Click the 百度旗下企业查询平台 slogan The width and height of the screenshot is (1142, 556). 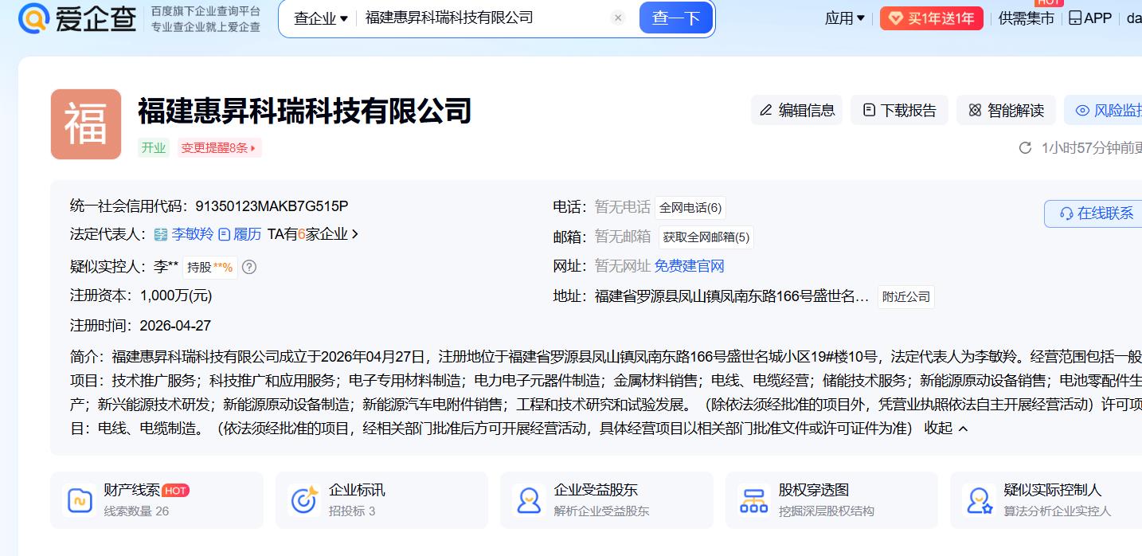(206, 11)
